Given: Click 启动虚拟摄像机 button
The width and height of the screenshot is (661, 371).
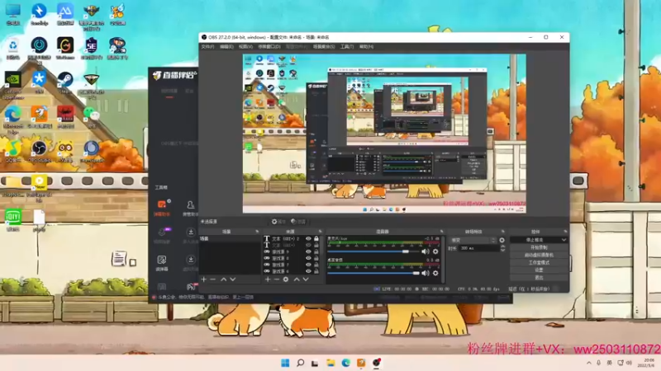Looking at the screenshot, I should pos(539,255).
